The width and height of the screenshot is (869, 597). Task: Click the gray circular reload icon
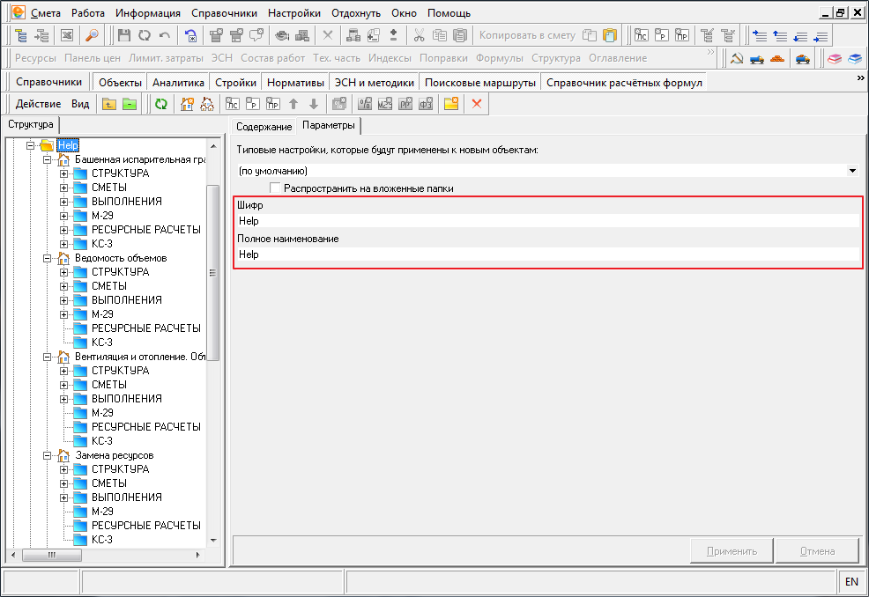(144, 35)
